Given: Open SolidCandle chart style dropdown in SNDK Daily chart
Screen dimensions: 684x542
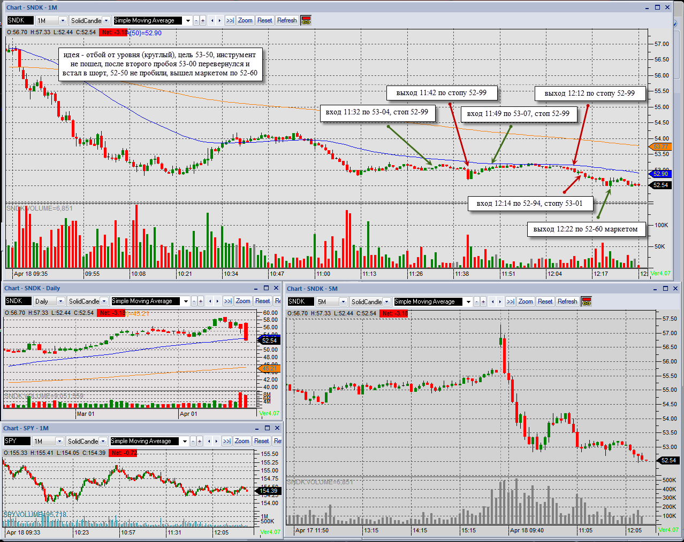Looking at the screenshot, I should [x=104, y=301].
